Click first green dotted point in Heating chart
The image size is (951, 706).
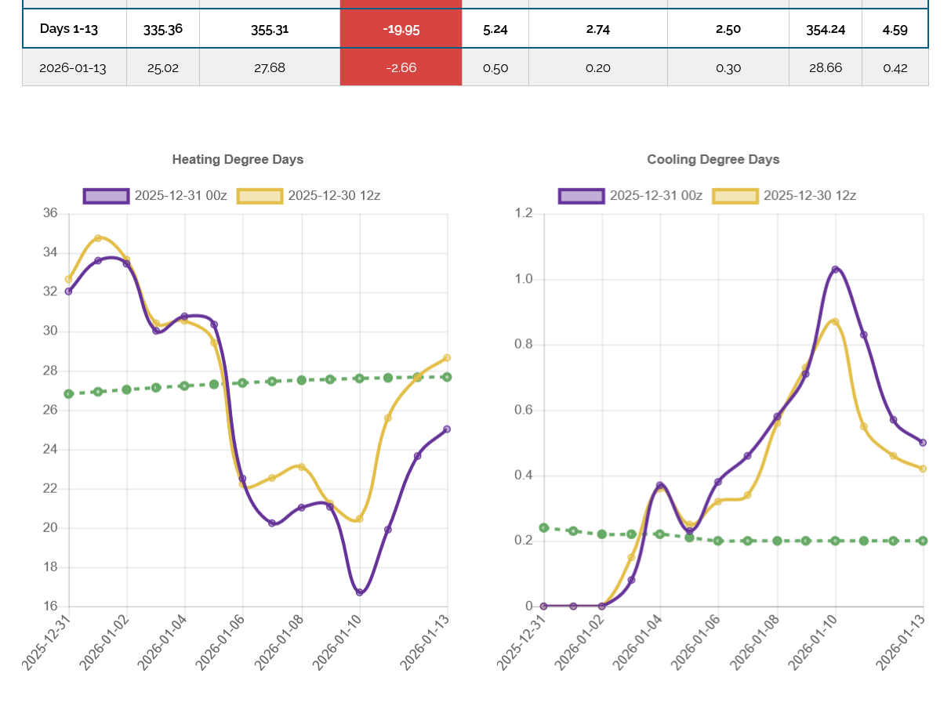[69, 394]
